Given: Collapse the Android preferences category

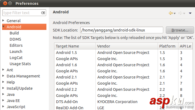Looking at the screenshot, I should [x=3, y=27].
